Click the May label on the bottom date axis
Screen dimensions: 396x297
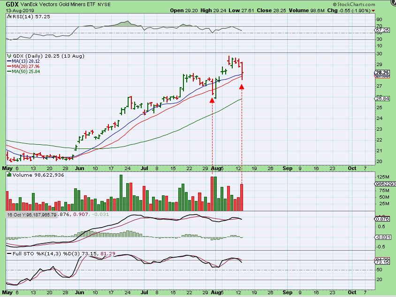7,292
